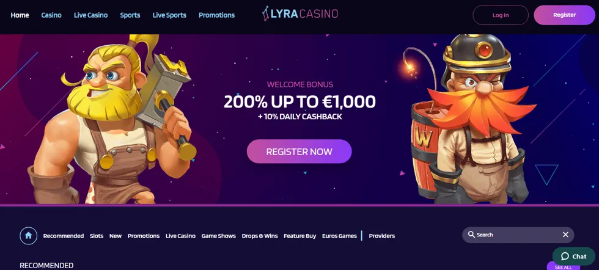Open Casino in top navigation
599x270 pixels.
pos(51,15)
